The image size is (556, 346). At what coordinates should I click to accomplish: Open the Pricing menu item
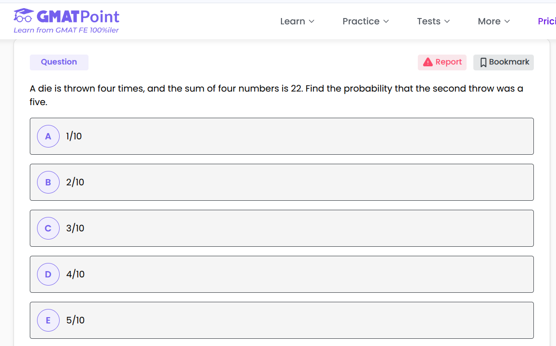pos(547,21)
